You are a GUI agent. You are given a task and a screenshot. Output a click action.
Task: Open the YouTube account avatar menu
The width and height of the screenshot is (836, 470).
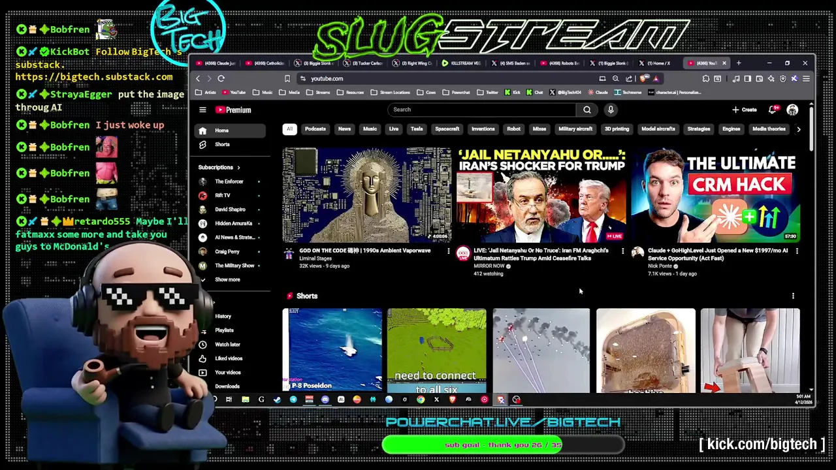coord(792,110)
